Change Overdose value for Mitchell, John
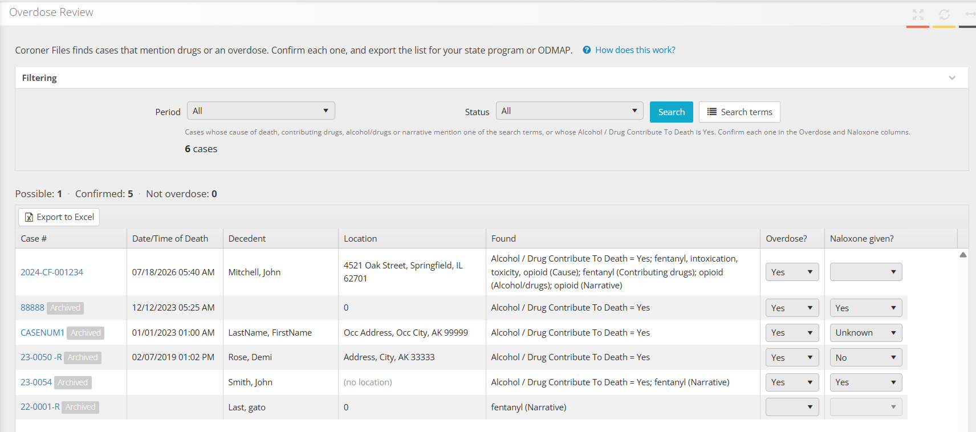Viewport: 976px width, 432px height. pyautogui.click(x=792, y=272)
